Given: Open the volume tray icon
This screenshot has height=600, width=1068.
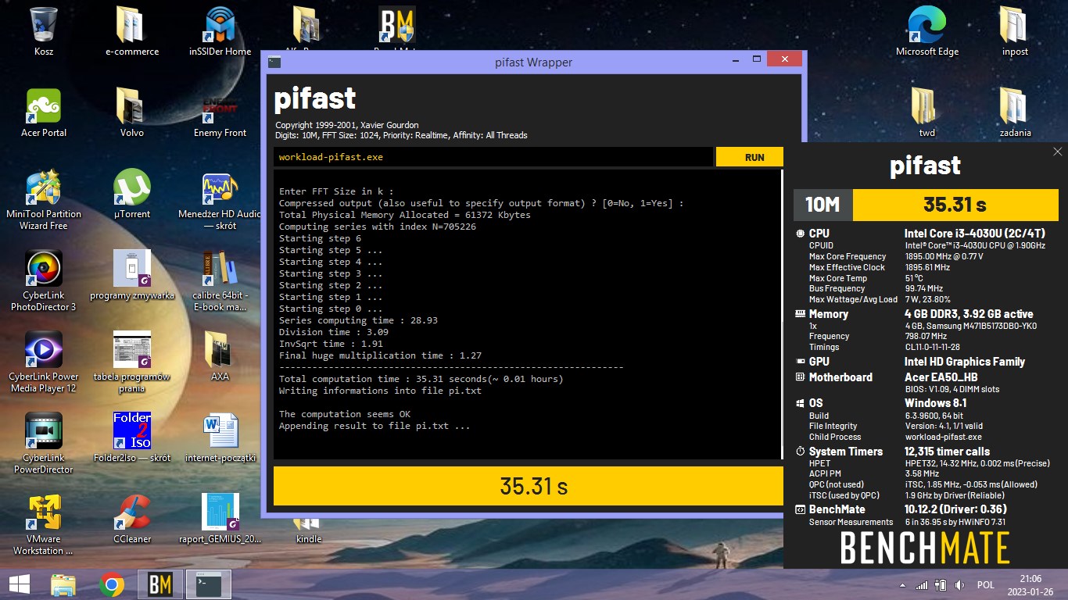Looking at the screenshot, I should coord(959,584).
